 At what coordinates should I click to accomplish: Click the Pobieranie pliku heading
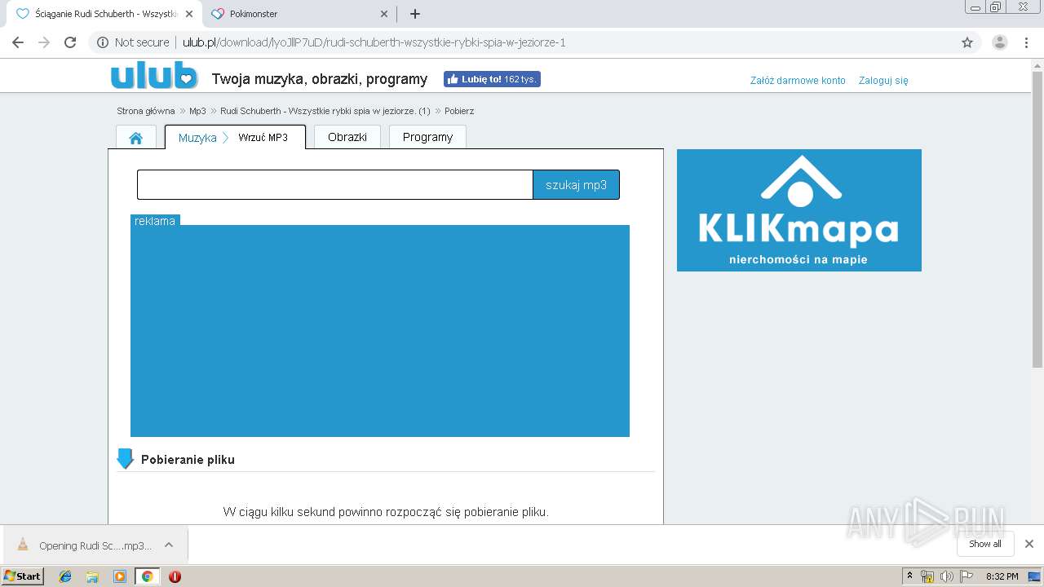click(188, 460)
